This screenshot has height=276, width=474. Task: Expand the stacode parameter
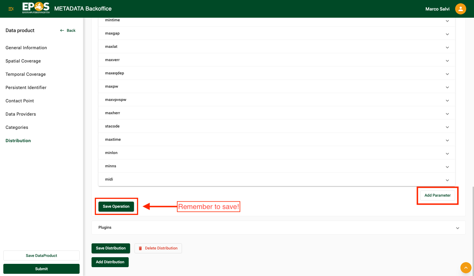pos(447,127)
